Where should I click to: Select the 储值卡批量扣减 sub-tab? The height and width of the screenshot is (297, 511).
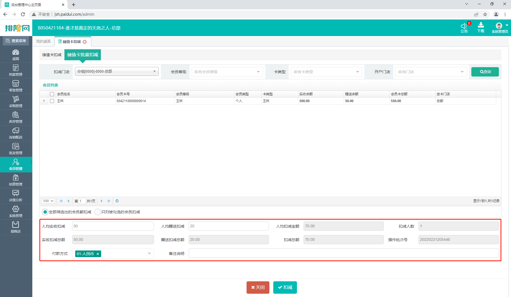83,55
